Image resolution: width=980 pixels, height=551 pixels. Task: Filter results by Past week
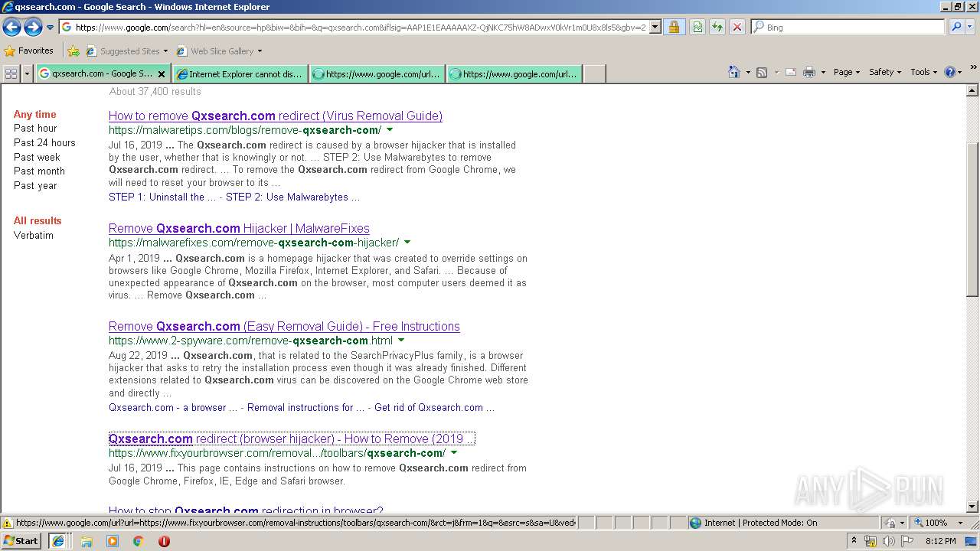[x=37, y=157]
